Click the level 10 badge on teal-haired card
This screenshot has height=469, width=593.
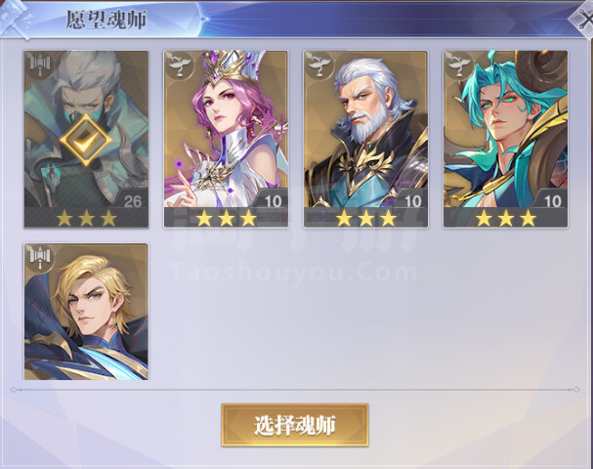[553, 201]
